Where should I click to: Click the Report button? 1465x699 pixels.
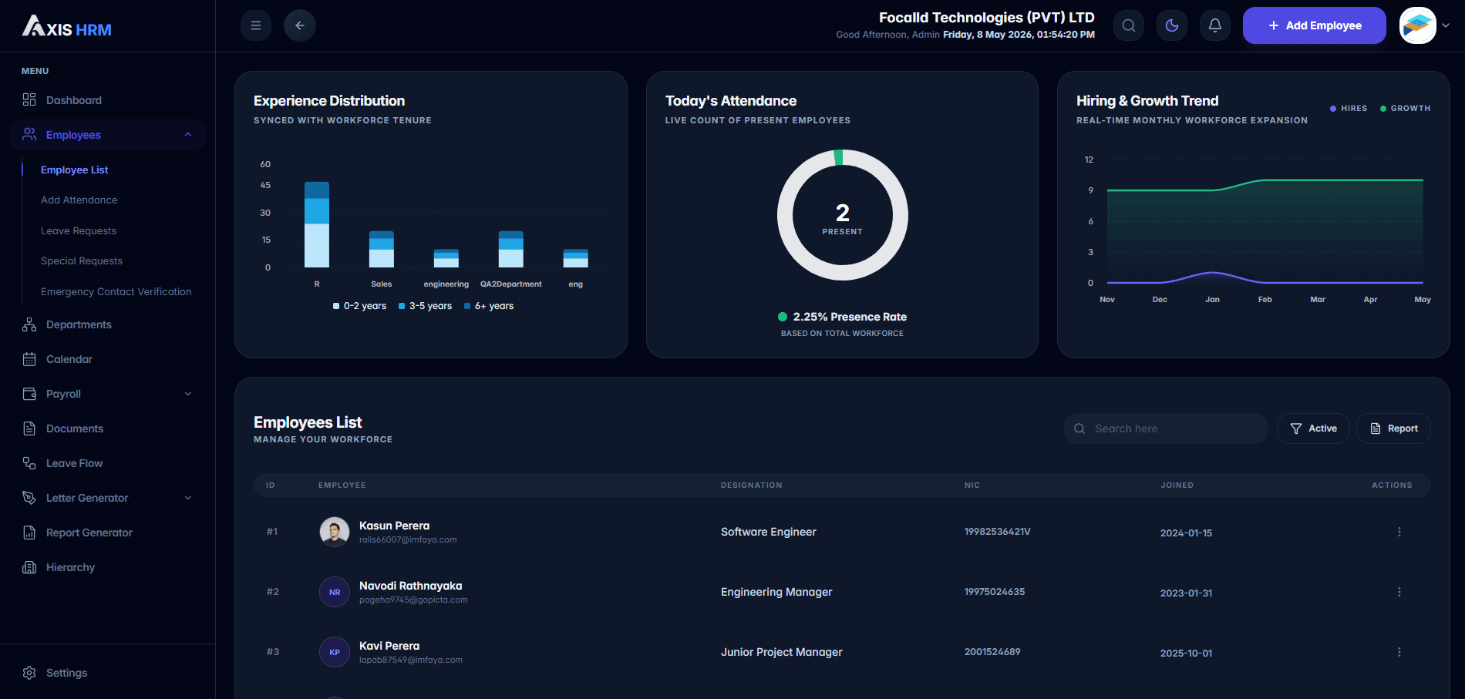coord(1393,428)
